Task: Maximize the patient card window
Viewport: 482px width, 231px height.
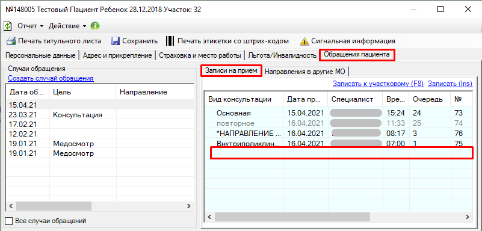Action: (440, 10)
